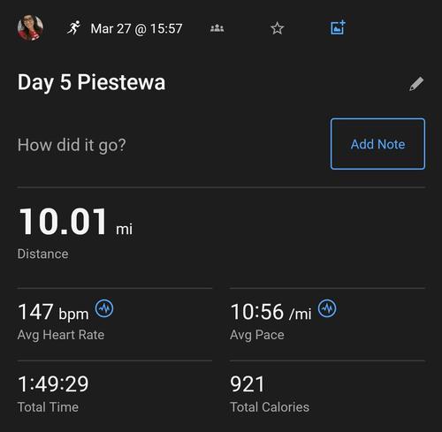Screen dimensions: 442x432
Task: Tap the Avg Pace label
Action: point(257,335)
